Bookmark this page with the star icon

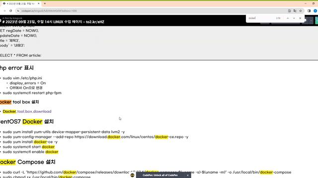point(301,11)
